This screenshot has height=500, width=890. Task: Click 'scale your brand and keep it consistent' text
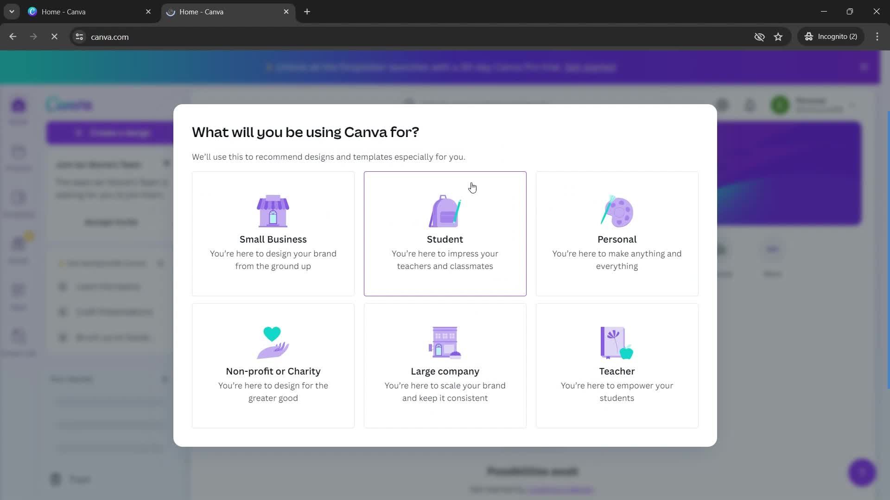445,392
